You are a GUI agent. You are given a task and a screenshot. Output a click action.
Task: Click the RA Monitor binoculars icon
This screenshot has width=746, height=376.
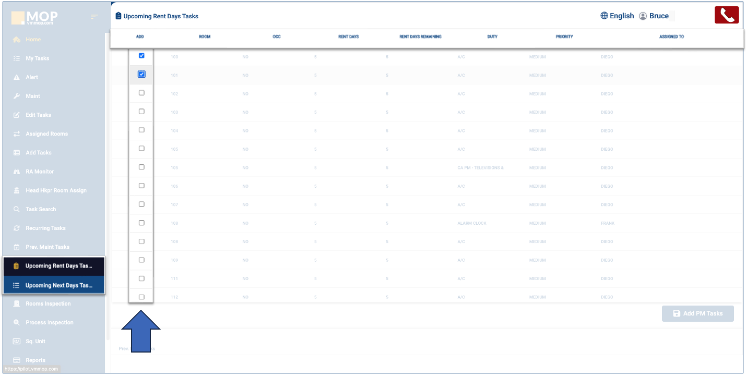click(16, 172)
